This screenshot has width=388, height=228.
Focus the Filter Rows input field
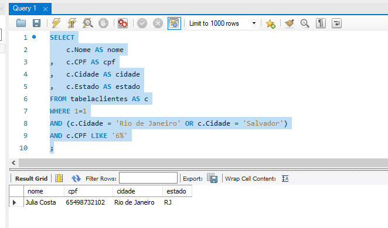(x=148, y=178)
